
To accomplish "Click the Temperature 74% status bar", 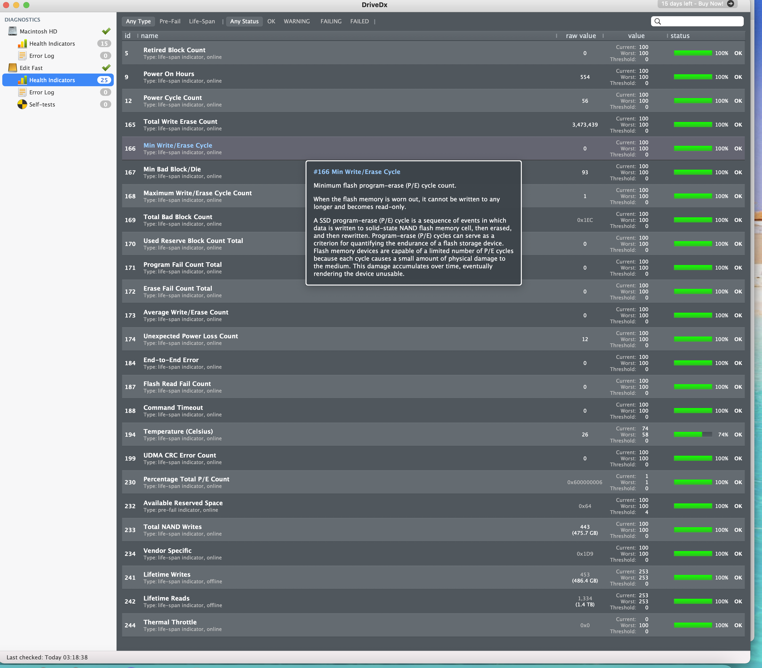I will click(x=692, y=435).
